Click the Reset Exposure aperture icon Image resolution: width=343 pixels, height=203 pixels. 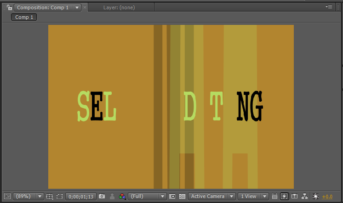point(315,196)
